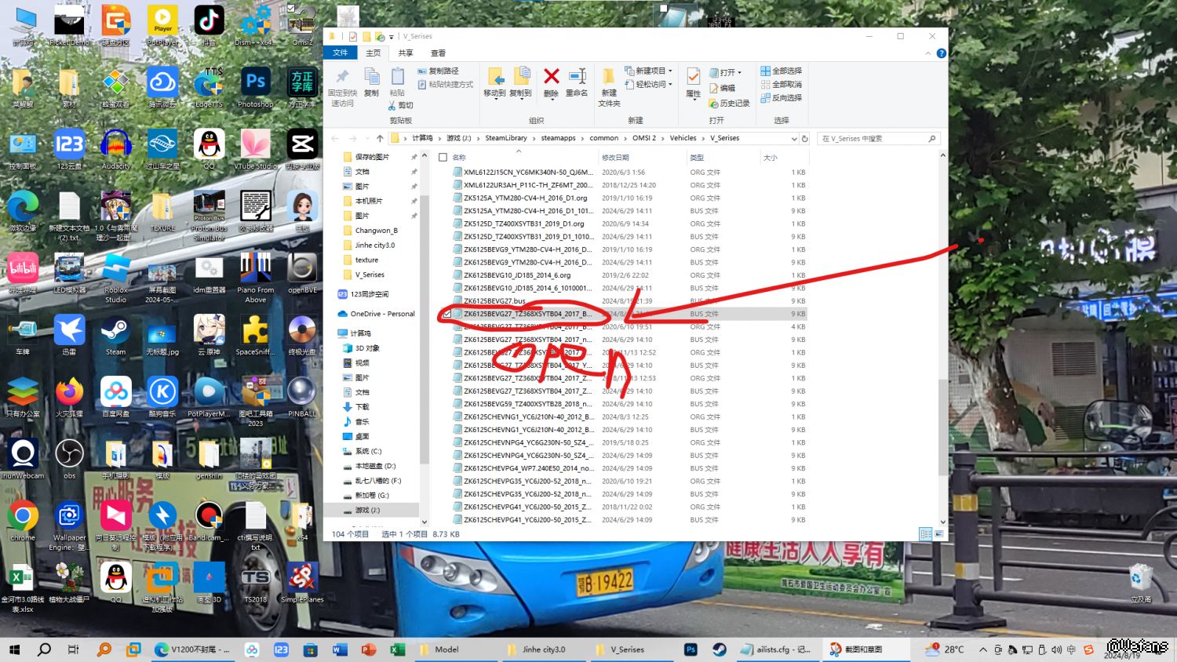Tick the select-all checkbox beside 名称 header
The width and height of the screenshot is (1177, 662).
(443, 158)
